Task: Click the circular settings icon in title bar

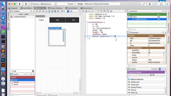Action: click(150, 4)
